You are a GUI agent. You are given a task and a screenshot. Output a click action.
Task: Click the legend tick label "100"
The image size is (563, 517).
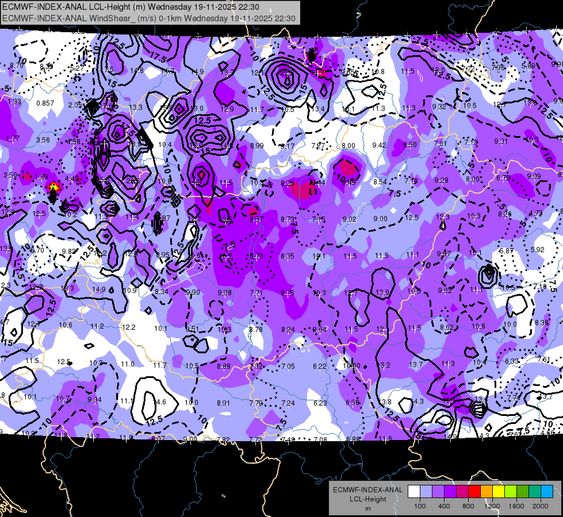pyautogui.click(x=420, y=506)
